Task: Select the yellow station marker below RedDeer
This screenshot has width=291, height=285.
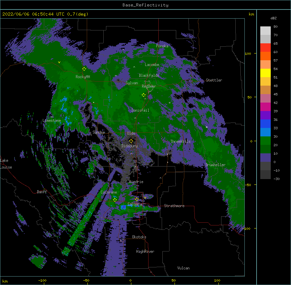Action: click(143, 95)
